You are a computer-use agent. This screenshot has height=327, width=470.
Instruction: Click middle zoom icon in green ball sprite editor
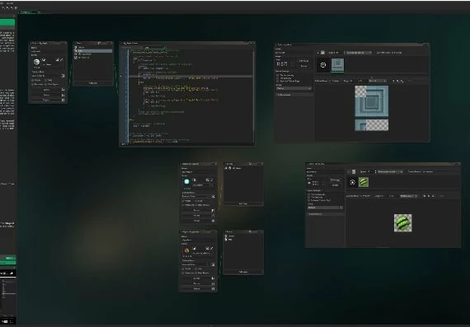(429, 196)
